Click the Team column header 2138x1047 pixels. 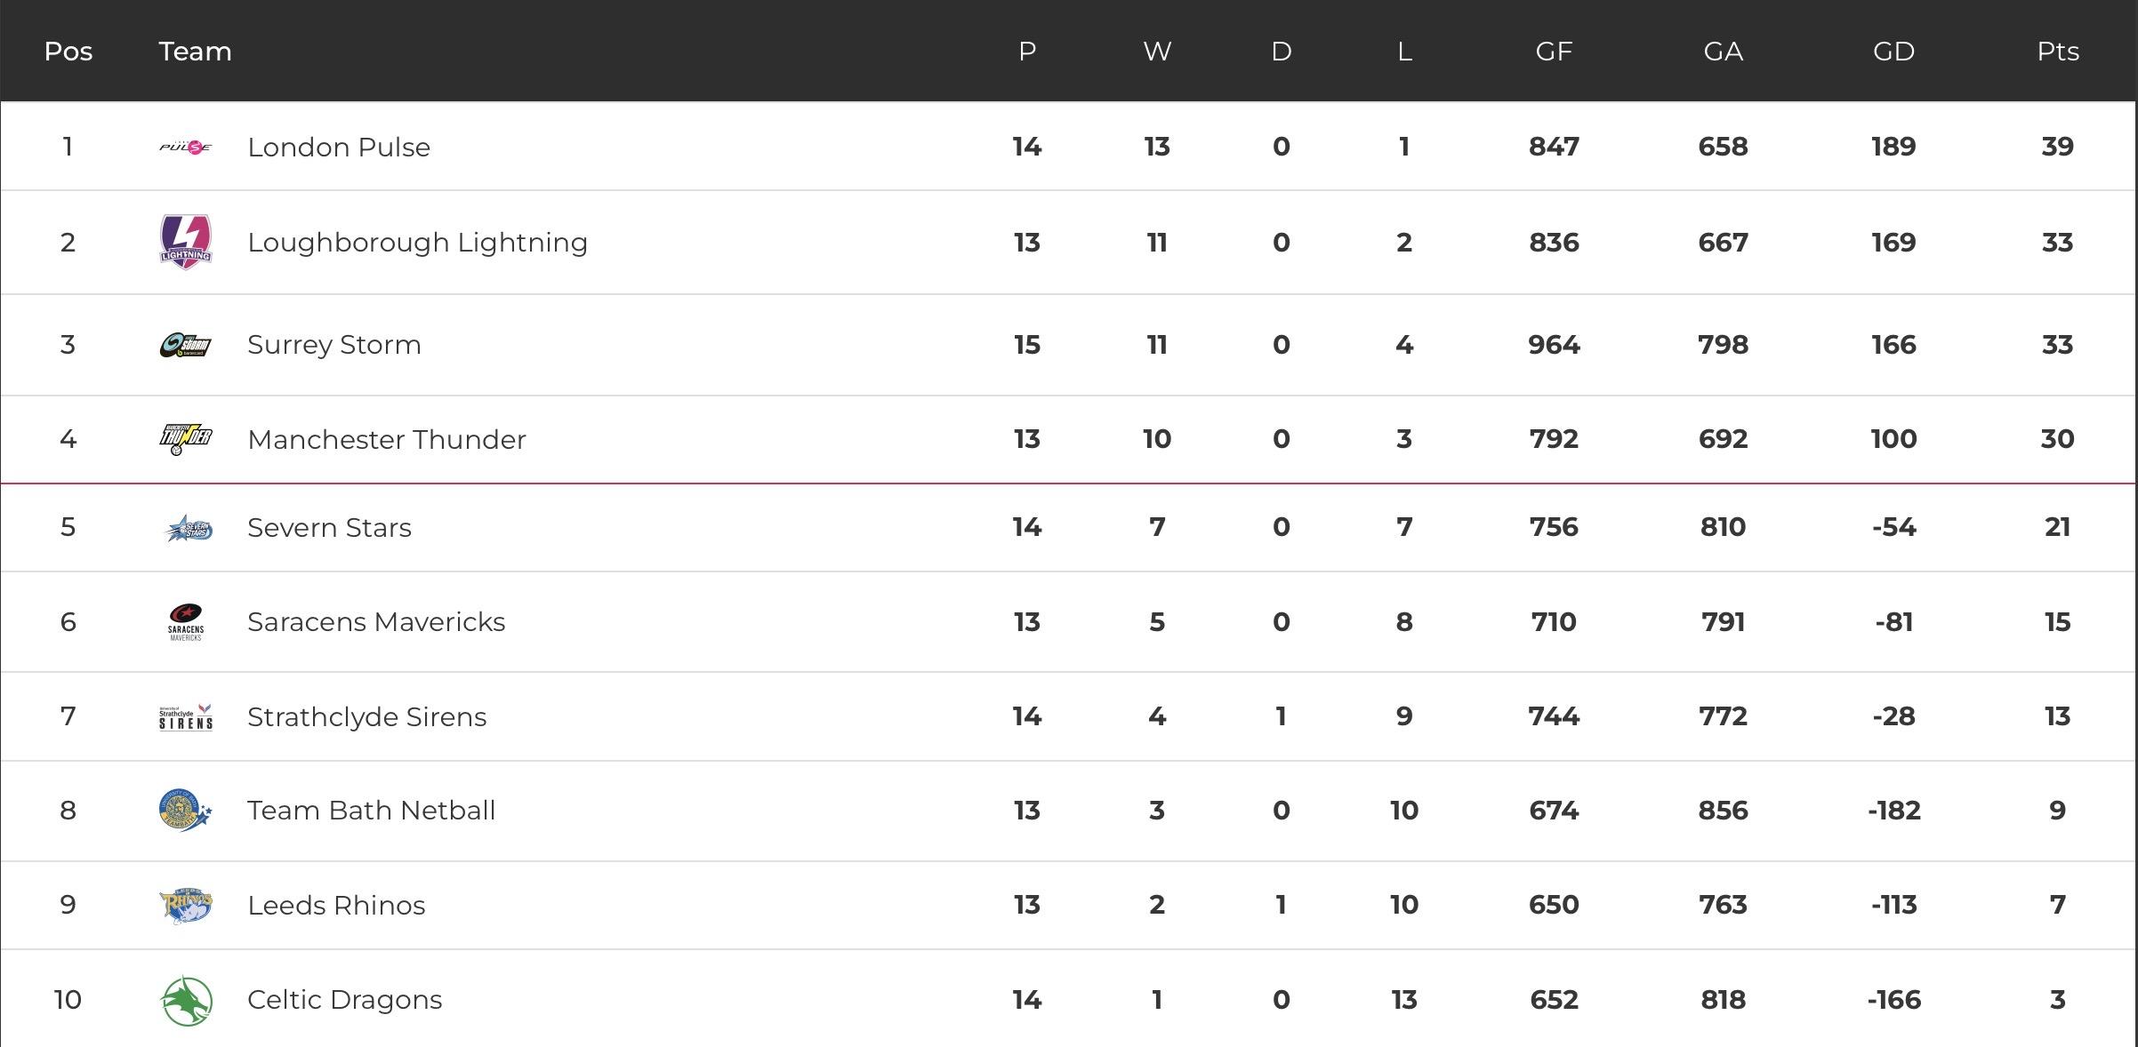(195, 52)
